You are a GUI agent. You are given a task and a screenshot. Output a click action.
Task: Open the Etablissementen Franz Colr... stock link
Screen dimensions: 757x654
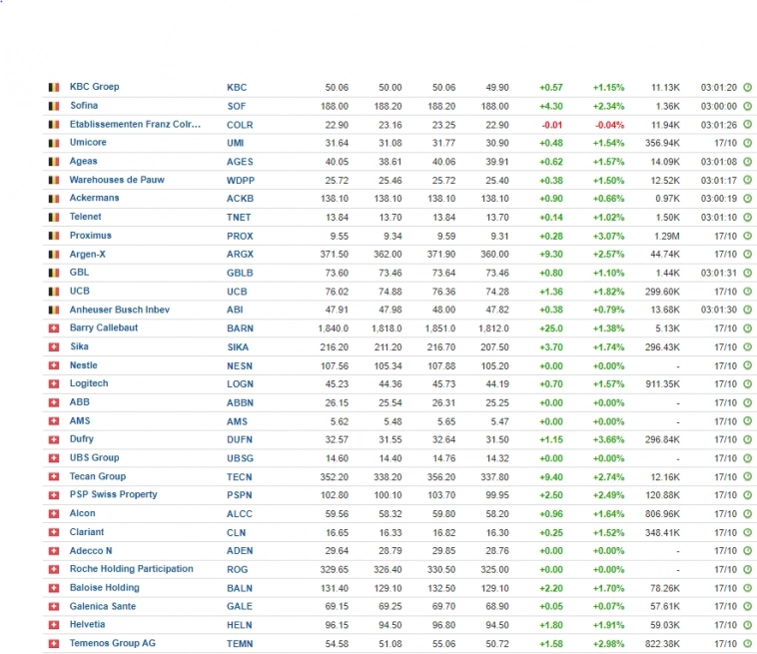[135, 125]
